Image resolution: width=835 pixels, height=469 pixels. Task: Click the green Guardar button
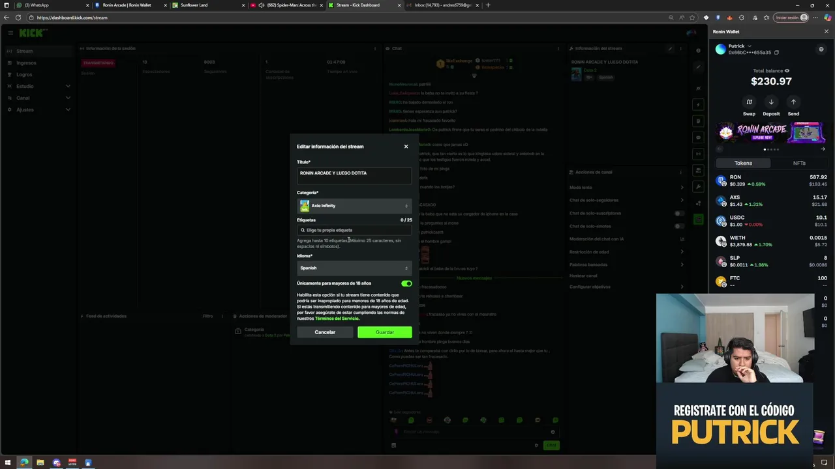(385, 332)
